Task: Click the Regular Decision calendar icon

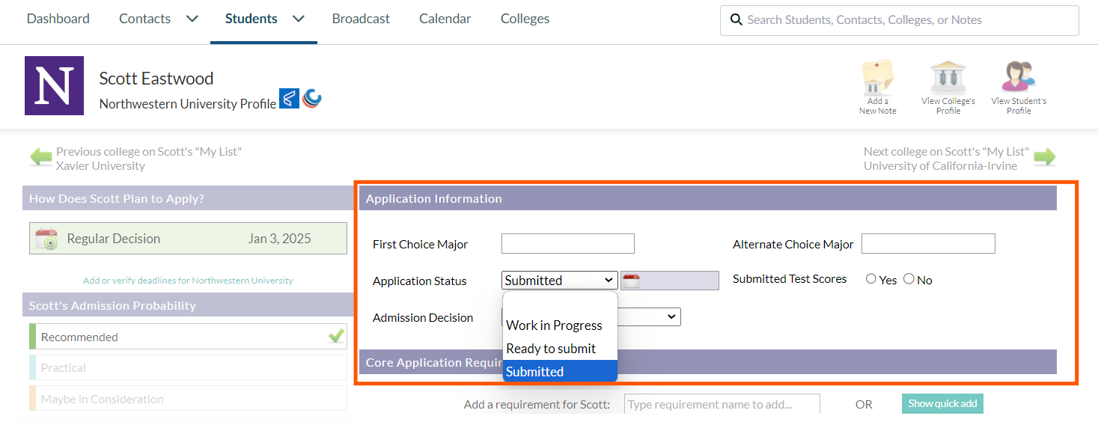Action: coord(46,239)
